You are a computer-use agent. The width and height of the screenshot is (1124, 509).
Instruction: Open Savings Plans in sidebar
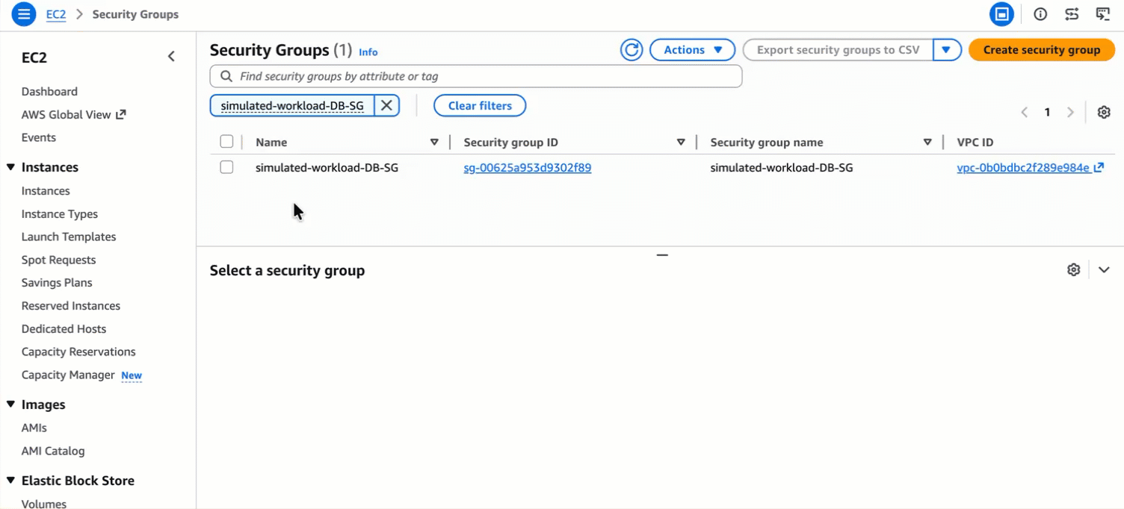57,283
